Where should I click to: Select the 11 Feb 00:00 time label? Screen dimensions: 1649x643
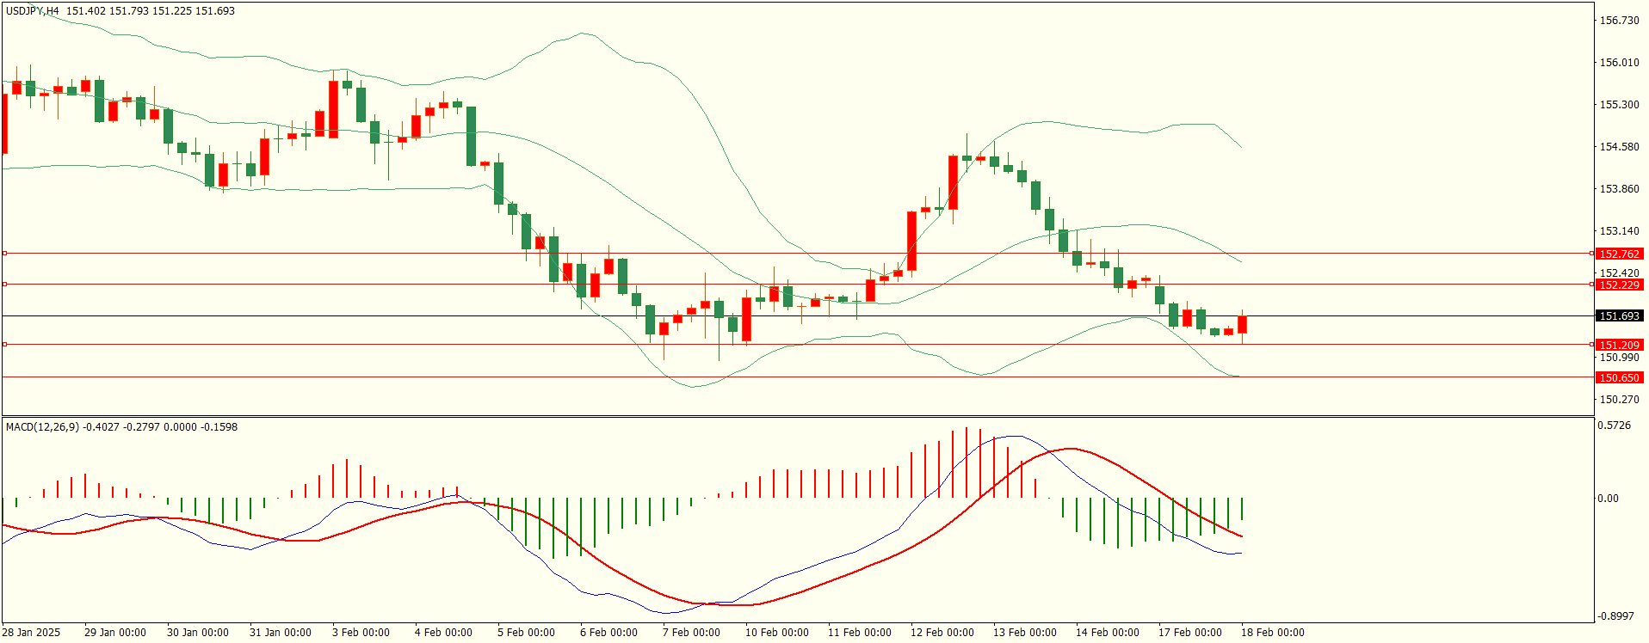pyautogui.click(x=860, y=633)
